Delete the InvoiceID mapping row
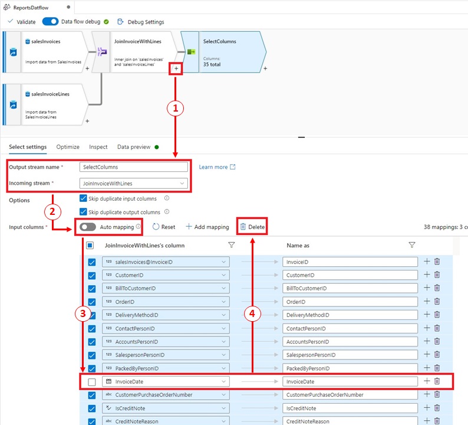The height and width of the screenshot is (425, 468). click(x=437, y=261)
